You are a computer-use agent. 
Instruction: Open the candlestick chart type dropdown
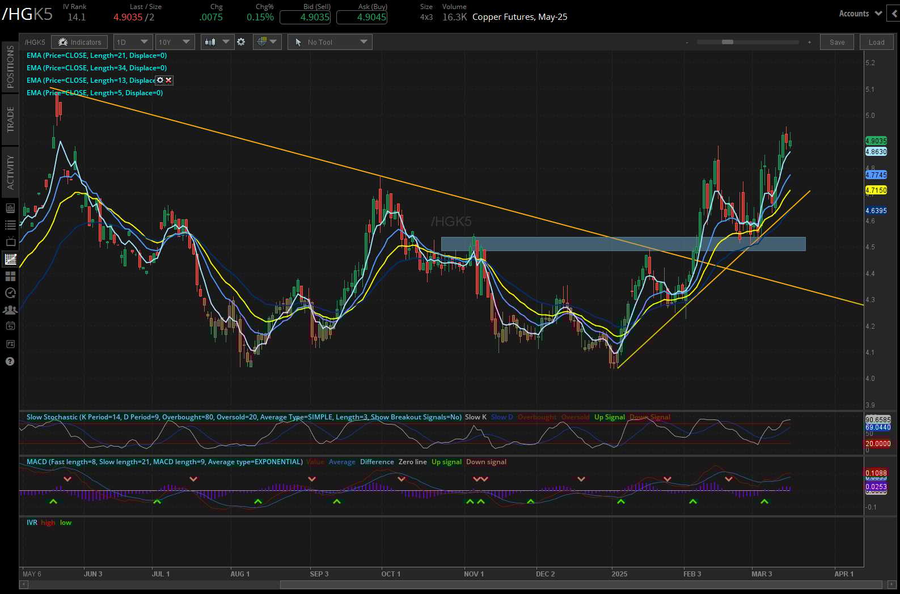(217, 42)
